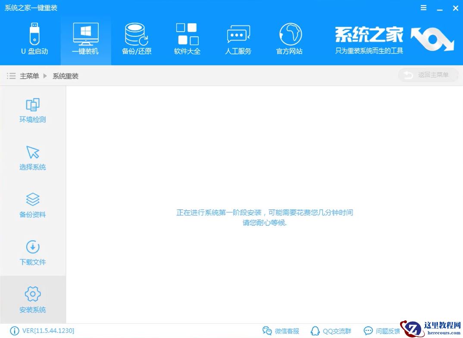This screenshot has width=463, height=338.
Task: Open 人工服务 manual support
Action: point(238,39)
